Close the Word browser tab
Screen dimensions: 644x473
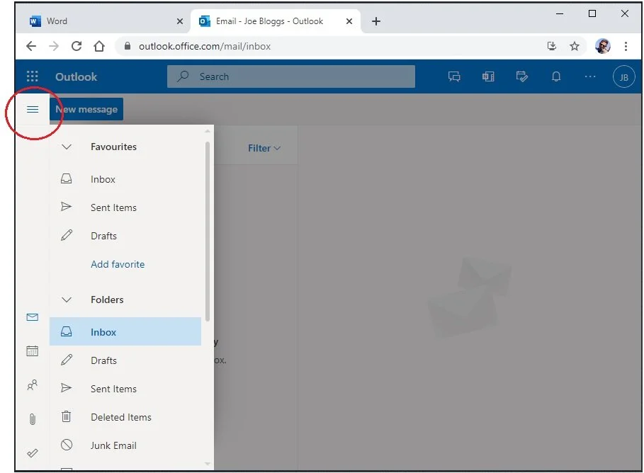click(179, 21)
